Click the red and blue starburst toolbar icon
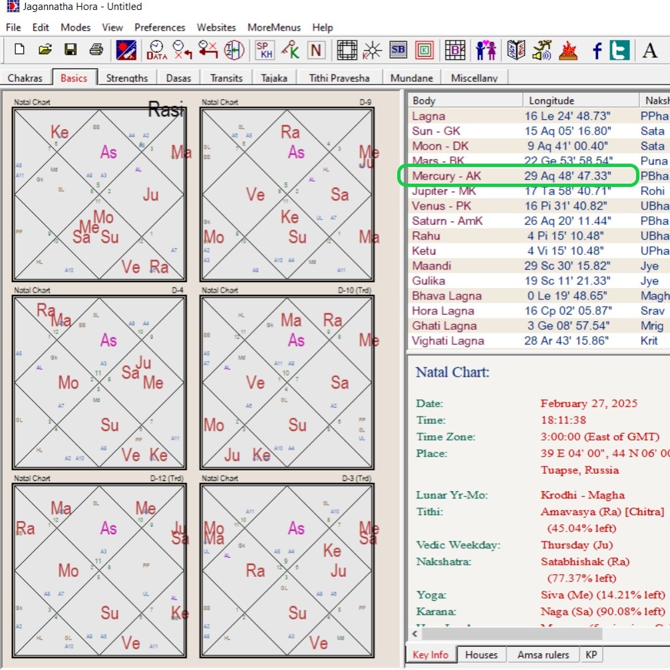Screen dimensions: 670x670 click(x=126, y=50)
